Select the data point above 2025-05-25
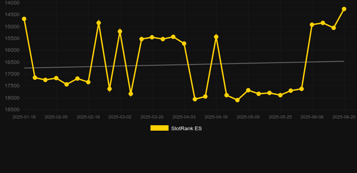 (x=280, y=95)
